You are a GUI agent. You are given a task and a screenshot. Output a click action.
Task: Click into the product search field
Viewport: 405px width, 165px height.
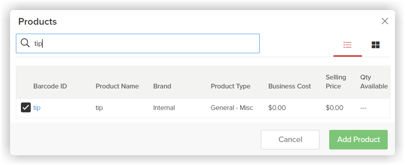pyautogui.click(x=138, y=43)
